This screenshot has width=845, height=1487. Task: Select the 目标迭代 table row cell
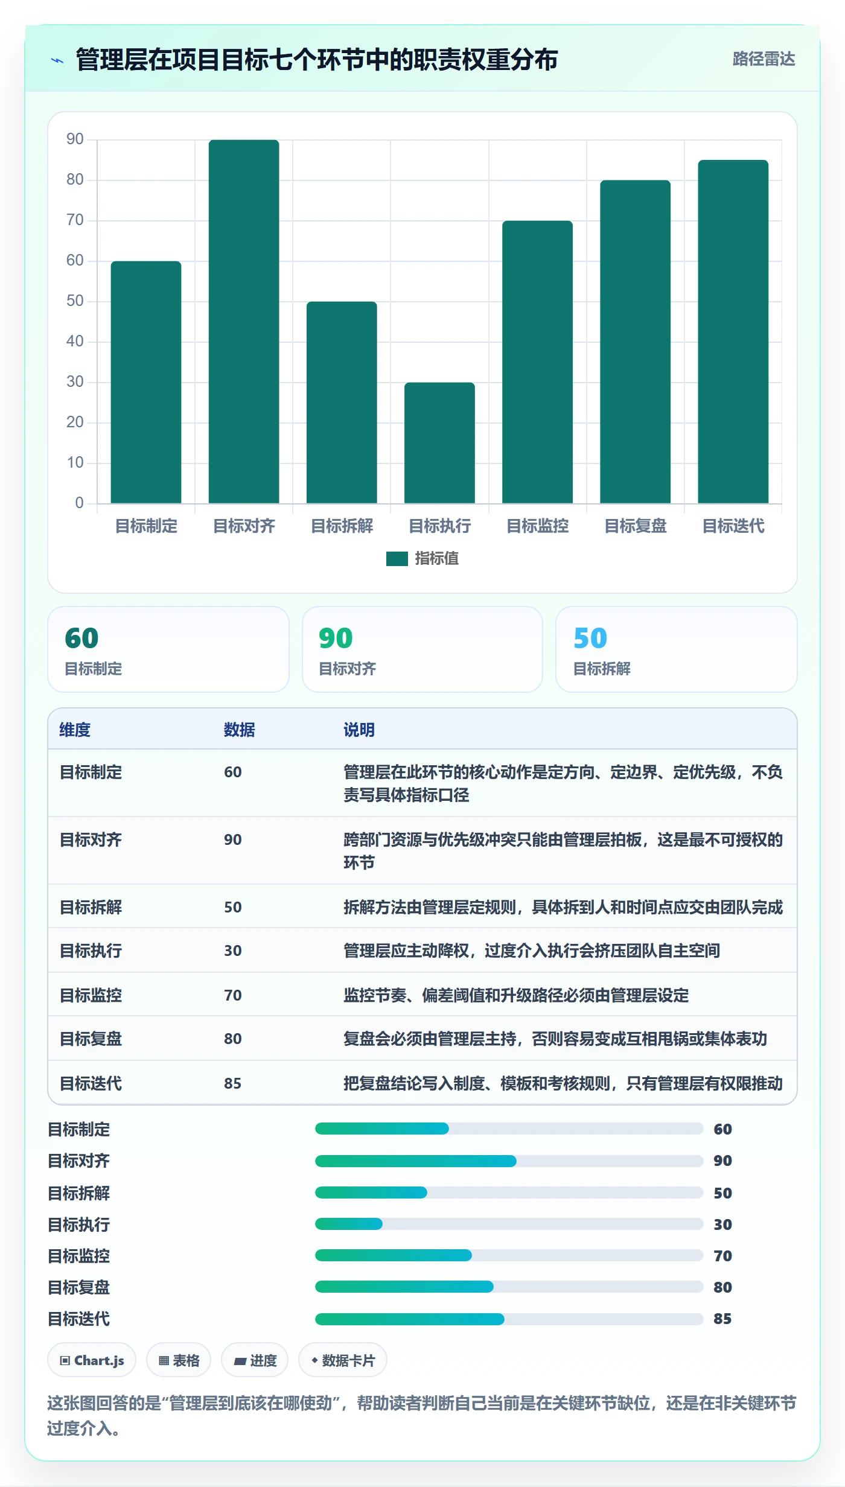pos(91,1083)
